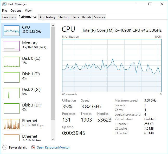Click the Resource Monitor gauge icon

click(33, 147)
